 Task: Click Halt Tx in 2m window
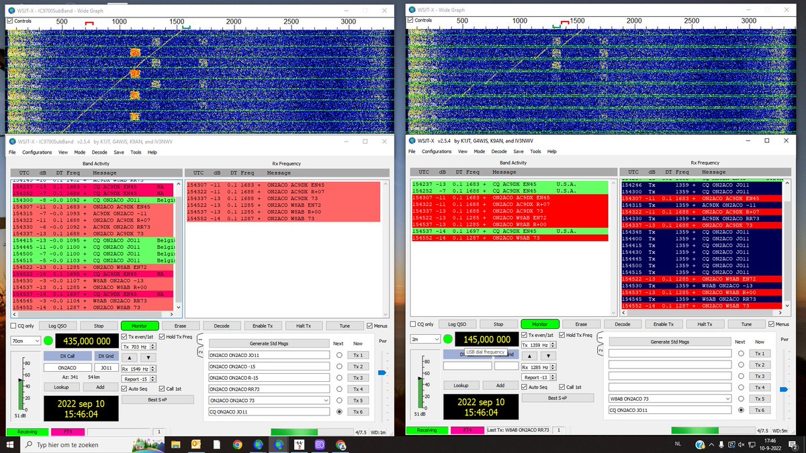click(705, 324)
